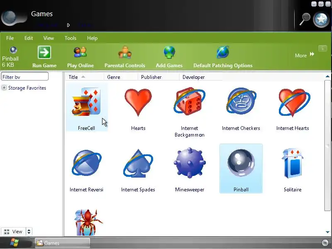Sort by Publisher column header
This screenshot has height=249, width=332.
(159, 77)
